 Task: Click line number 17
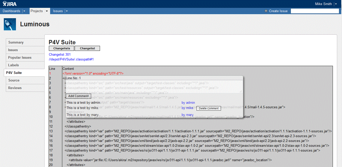[51, 151]
